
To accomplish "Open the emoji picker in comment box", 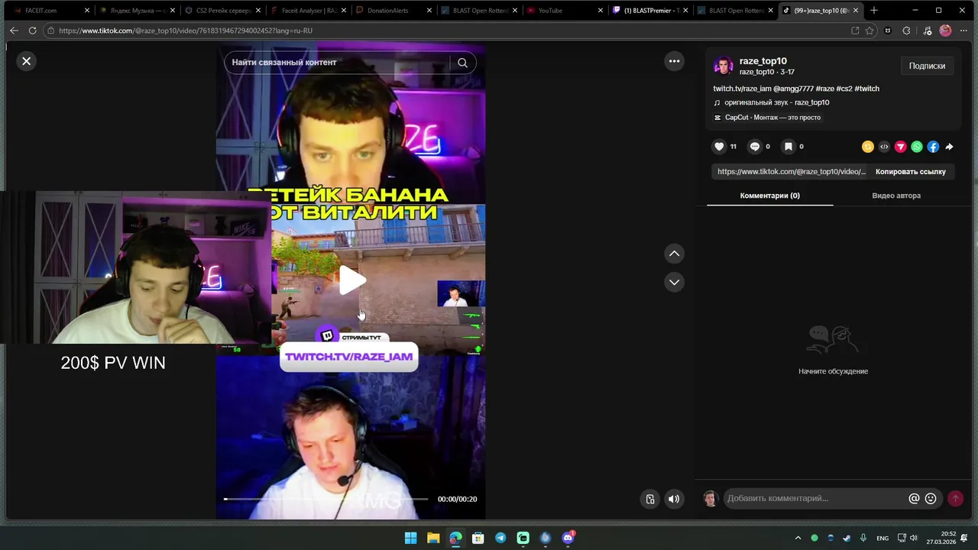I will pyautogui.click(x=931, y=498).
